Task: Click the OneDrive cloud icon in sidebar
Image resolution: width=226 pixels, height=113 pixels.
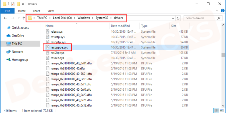Action: click(9, 36)
